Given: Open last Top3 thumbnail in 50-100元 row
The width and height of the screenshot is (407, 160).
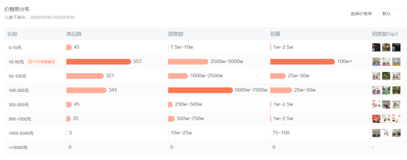Looking at the screenshot, I should pos(396,76).
